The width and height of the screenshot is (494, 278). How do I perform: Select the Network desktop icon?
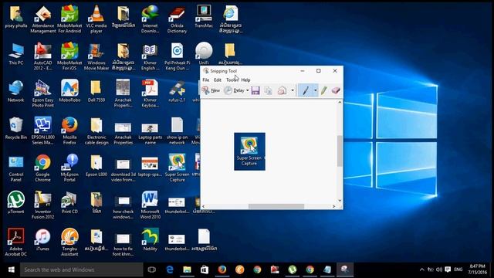pos(16,91)
